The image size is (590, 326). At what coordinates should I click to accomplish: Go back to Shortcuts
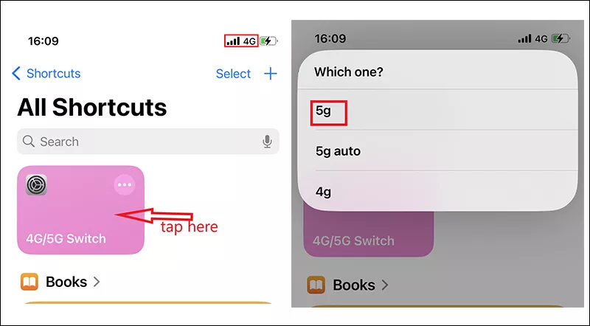point(53,74)
